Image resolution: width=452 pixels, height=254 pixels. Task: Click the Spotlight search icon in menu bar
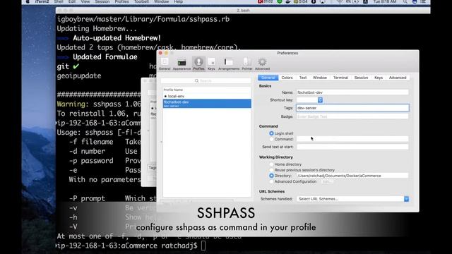tap(405, 1)
